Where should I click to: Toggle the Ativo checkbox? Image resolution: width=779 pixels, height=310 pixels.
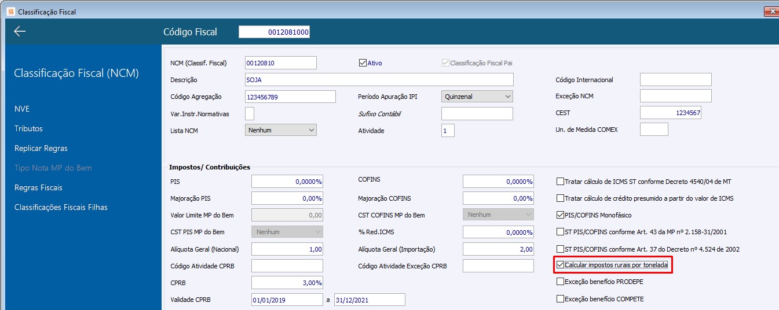point(363,62)
